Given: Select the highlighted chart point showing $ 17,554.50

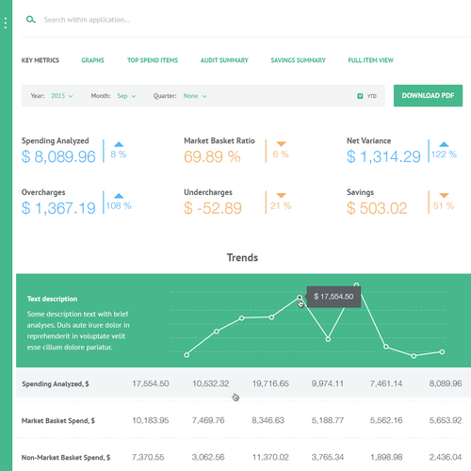Looking at the screenshot, I should click(300, 297).
